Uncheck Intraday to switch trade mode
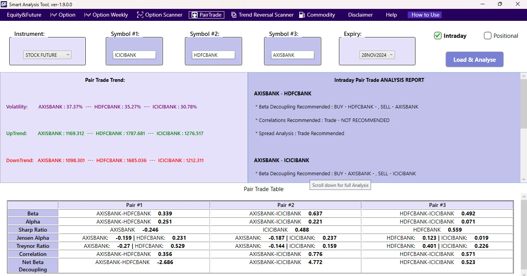Screen dimensions: 527x276 click(438, 36)
